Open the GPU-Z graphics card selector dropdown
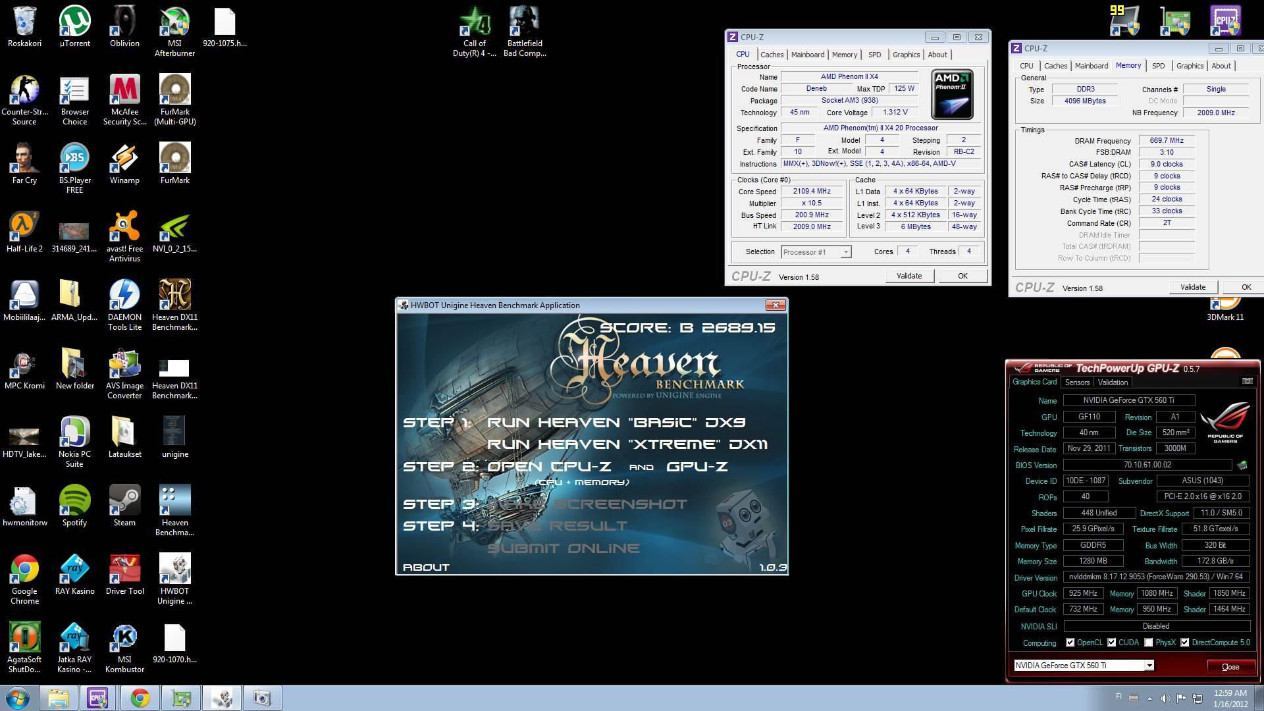Image resolution: width=1264 pixels, height=711 pixels. pos(1149,666)
